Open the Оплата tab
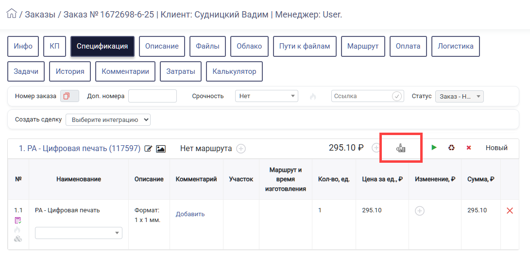This screenshot has width=530, height=257. [409, 46]
